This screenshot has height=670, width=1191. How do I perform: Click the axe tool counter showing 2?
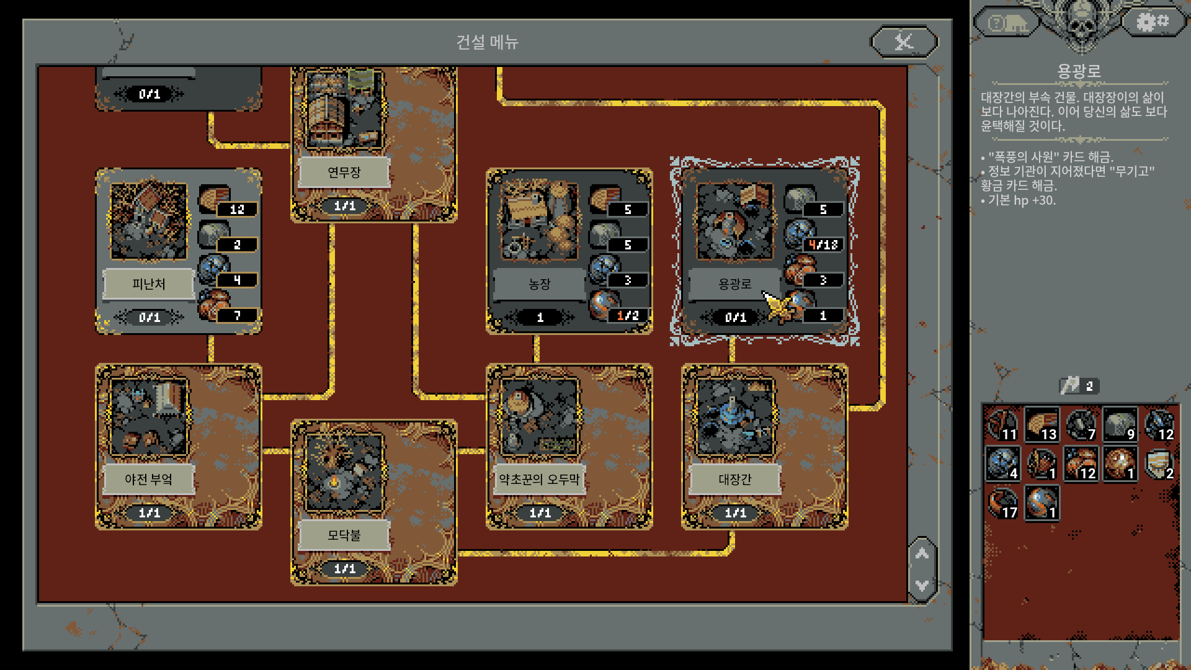tap(1079, 386)
